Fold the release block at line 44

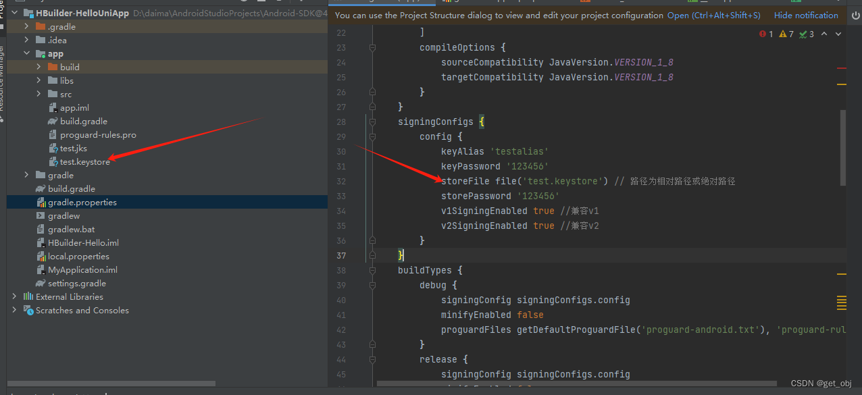pos(372,359)
